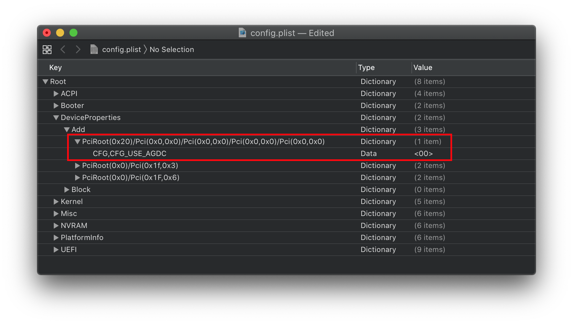Click the <00> data value
The height and width of the screenshot is (324, 573).
point(423,154)
